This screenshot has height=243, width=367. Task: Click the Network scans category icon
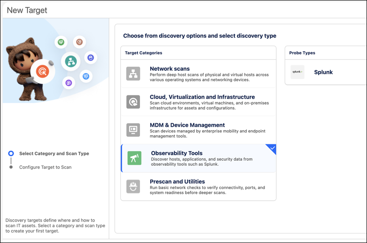click(x=133, y=74)
